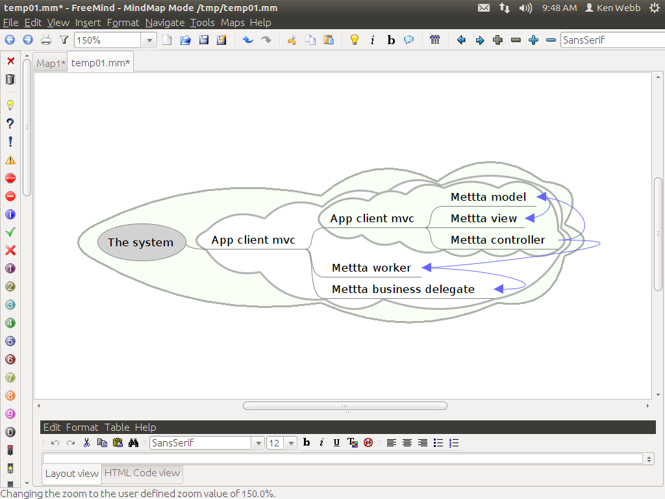Click the binoculars find icon in note editor
The width and height of the screenshot is (665, 499).
[134, 443]
